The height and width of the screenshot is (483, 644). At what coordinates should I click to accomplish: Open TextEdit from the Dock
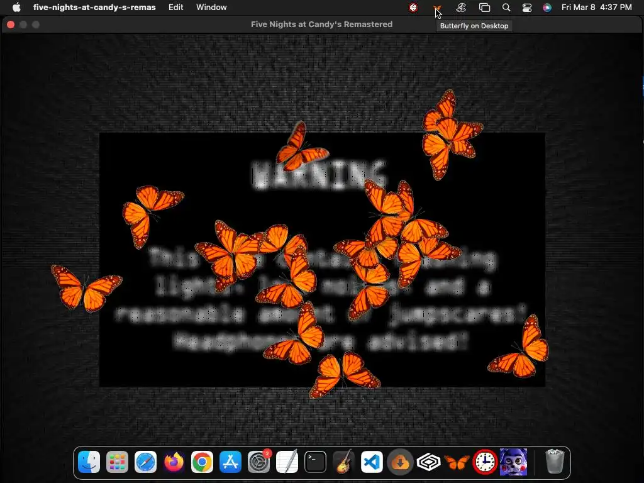coord(287,462)
